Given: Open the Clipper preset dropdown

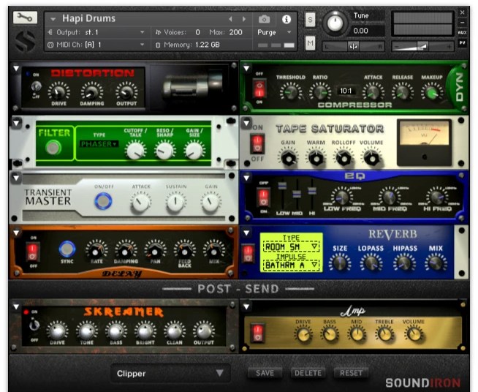Looking at the screenshot, I should [170, 373].
